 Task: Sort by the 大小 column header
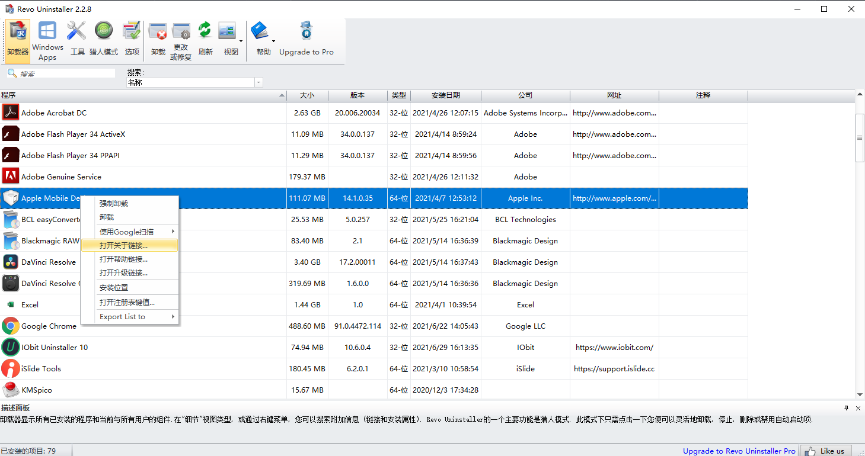(x=307, y=95)
